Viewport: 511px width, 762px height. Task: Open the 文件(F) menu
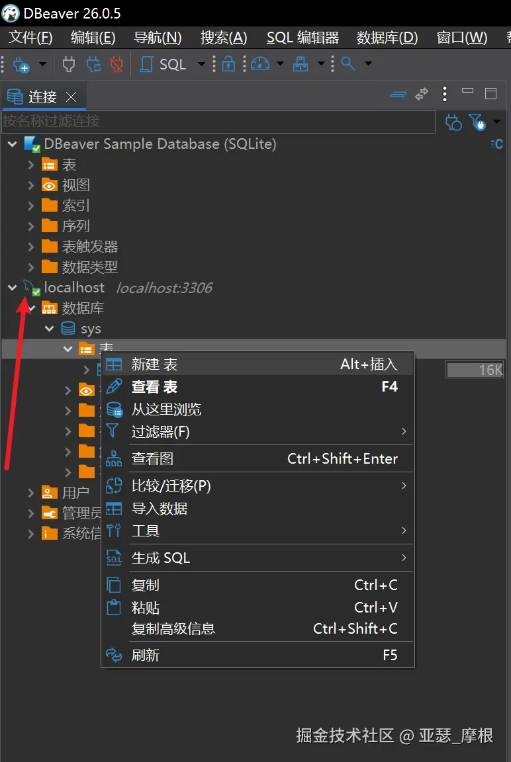pos(30,38)
